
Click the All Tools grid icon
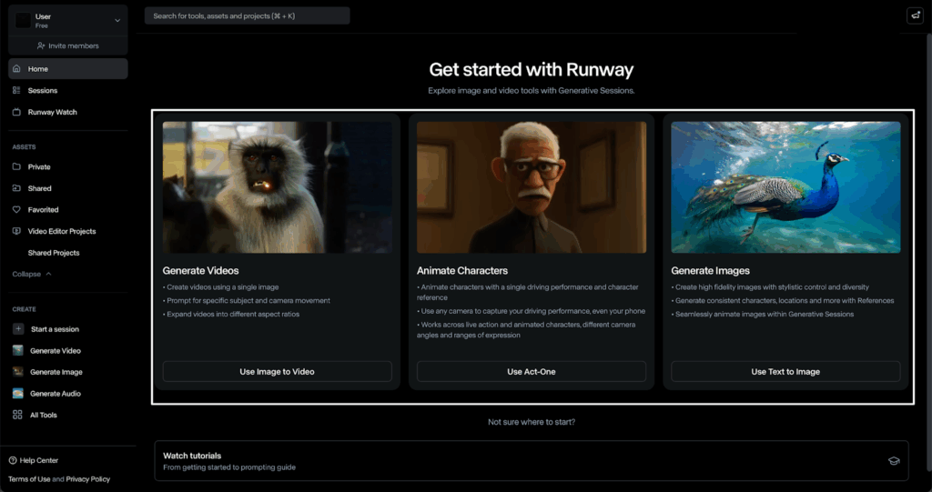point(18,415)
